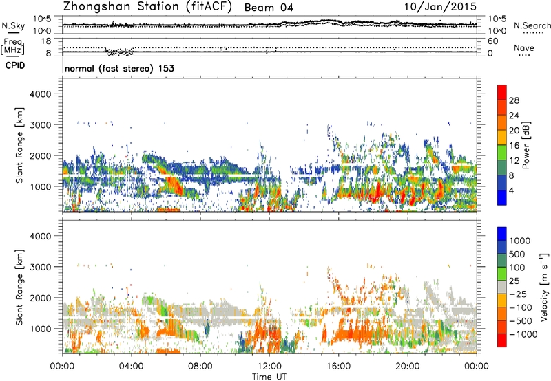The height and width of the screenshot is (381, 551).
Task: Click the frequency line plot panel
Action: coord(269,47)
